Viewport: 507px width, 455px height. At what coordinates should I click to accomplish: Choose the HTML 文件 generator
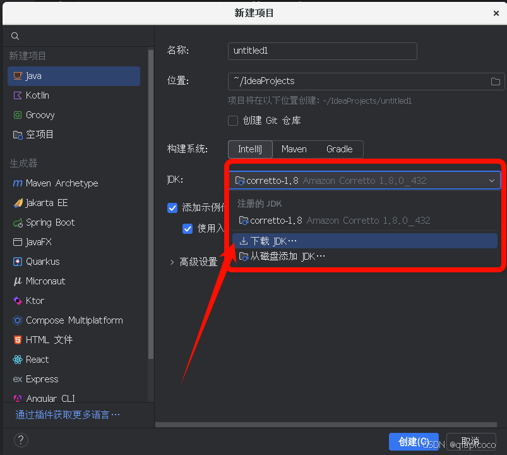click(x=74, y=340)
